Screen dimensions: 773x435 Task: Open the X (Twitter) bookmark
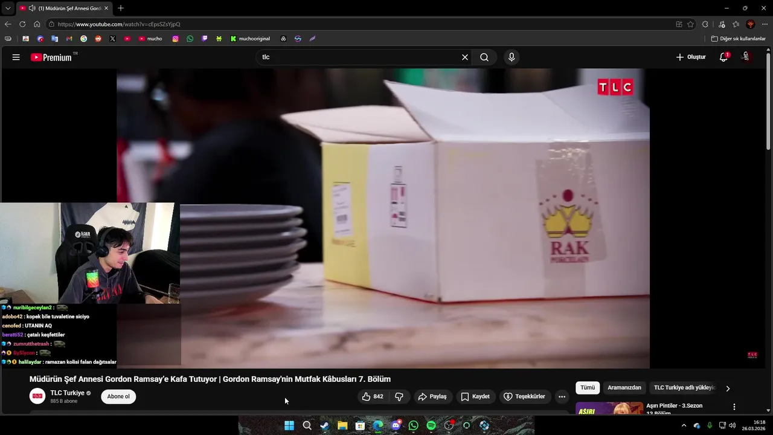[112, 39]
